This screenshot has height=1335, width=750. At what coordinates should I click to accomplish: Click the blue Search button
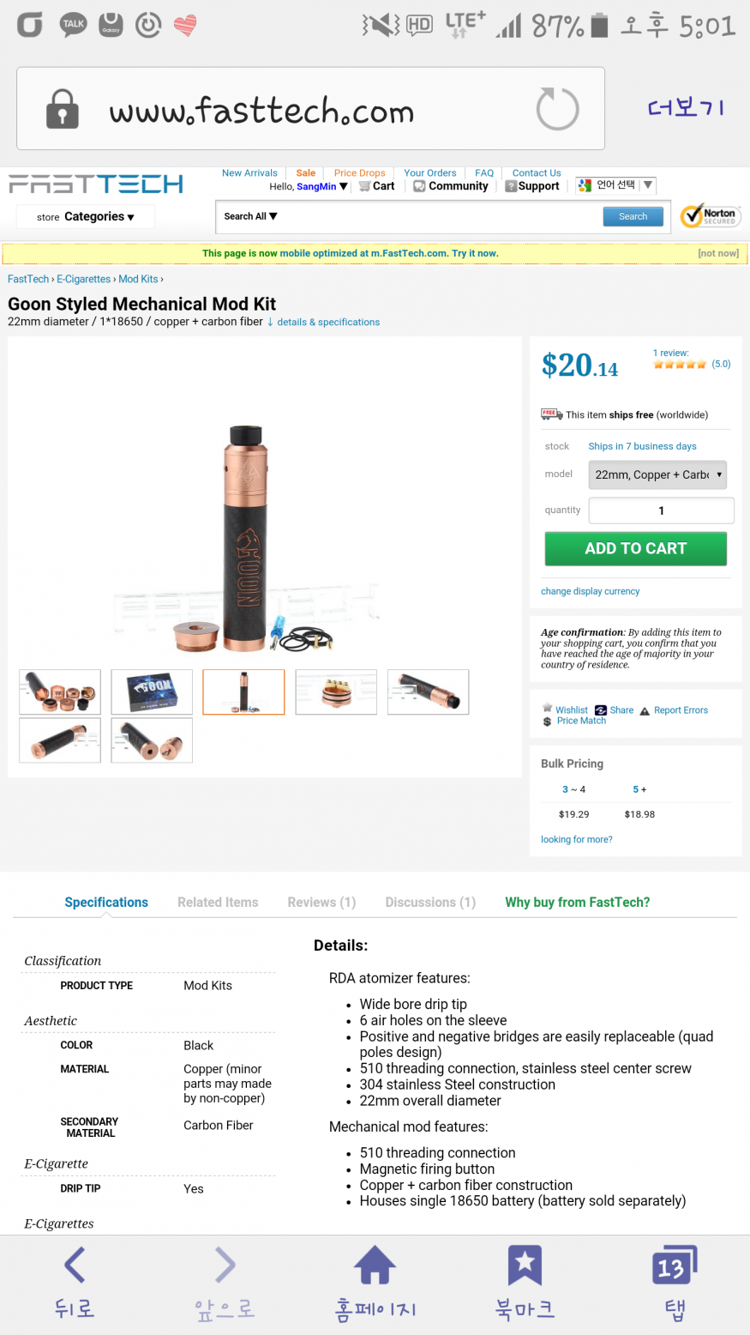(x=633, y=216)
